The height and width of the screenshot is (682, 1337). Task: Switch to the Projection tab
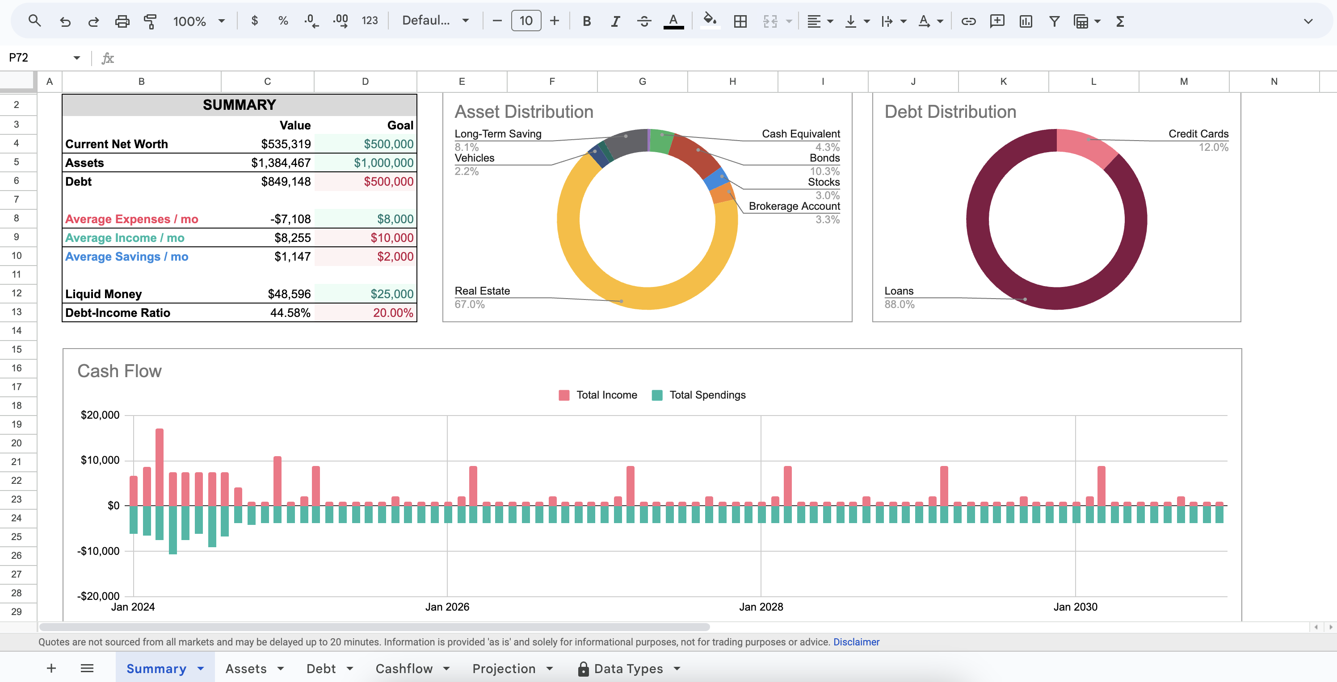tap(504, 669)
